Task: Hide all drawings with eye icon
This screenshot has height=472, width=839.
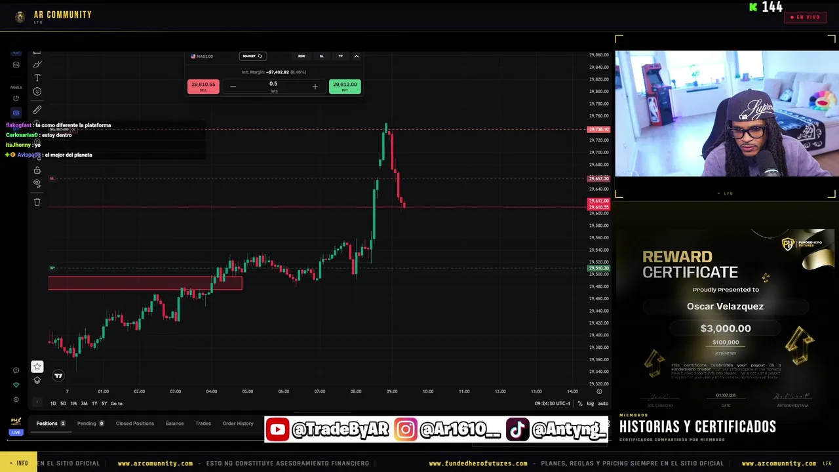Action: pyautogui.click(x=37, y=183)
